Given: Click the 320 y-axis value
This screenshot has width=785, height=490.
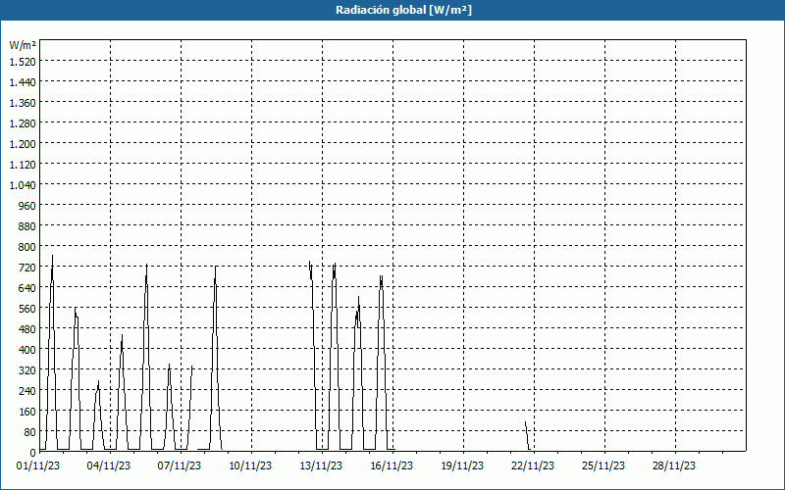Looking at the screenshot, I should coord(27,370).
